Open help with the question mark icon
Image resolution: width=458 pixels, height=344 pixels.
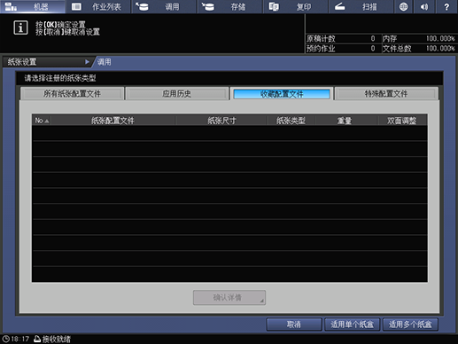446,6
